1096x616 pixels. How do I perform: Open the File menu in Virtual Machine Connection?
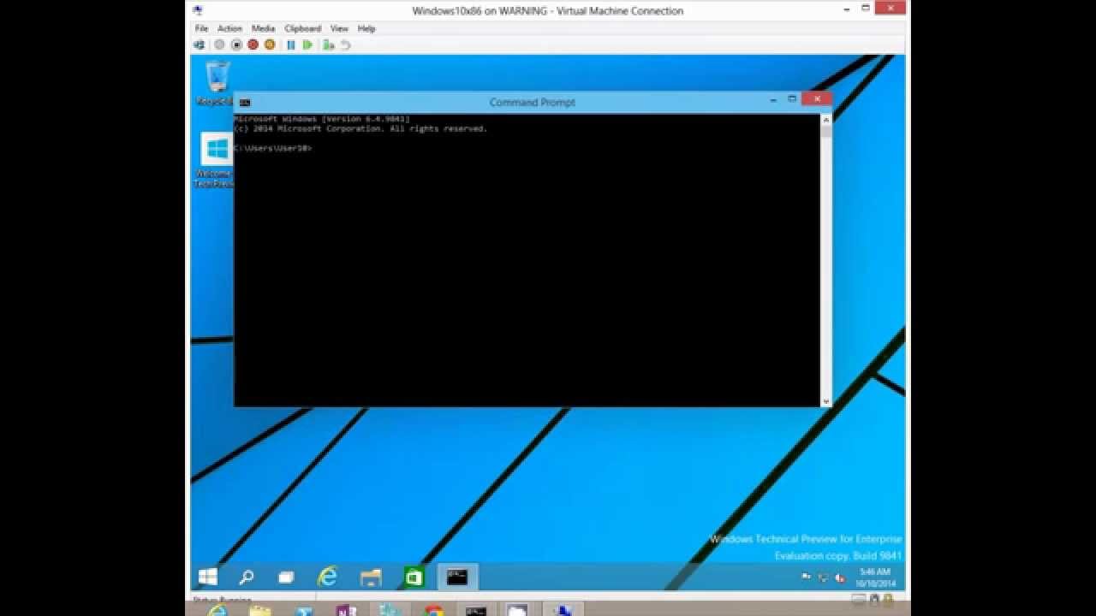coord(201,28)
